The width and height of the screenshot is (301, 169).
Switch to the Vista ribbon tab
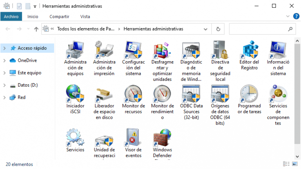(x=85, y=16)
